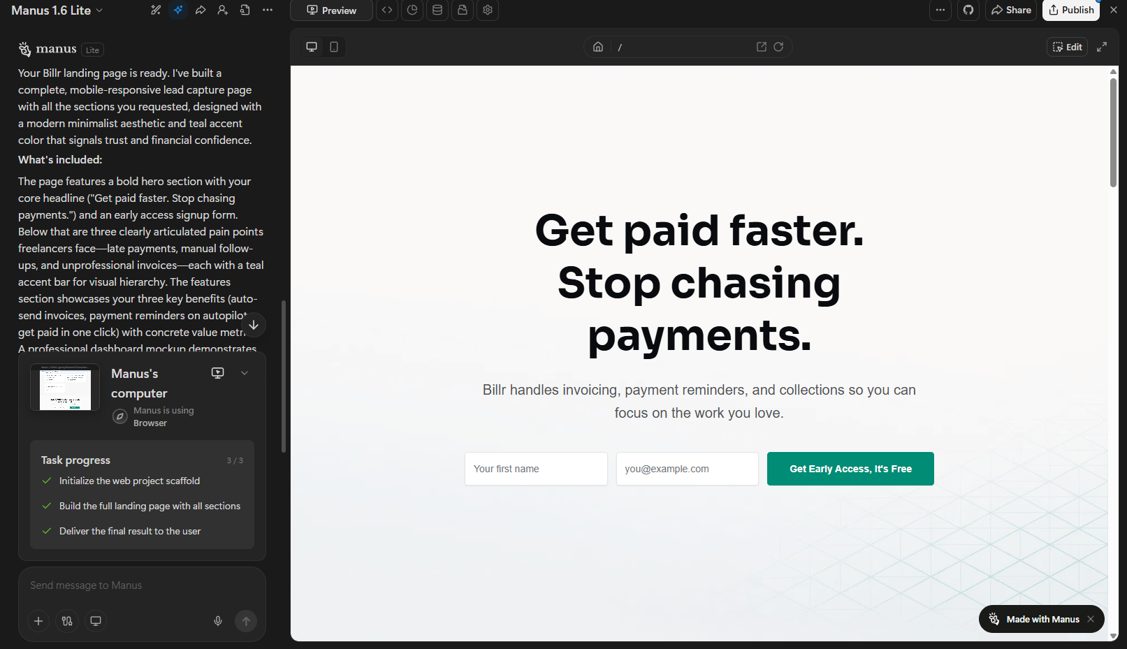The height and width of the screenshot is (649, 1127).
Task: Click the you@example.com email field
Action: pyautogui.click(x=688, y=469)
